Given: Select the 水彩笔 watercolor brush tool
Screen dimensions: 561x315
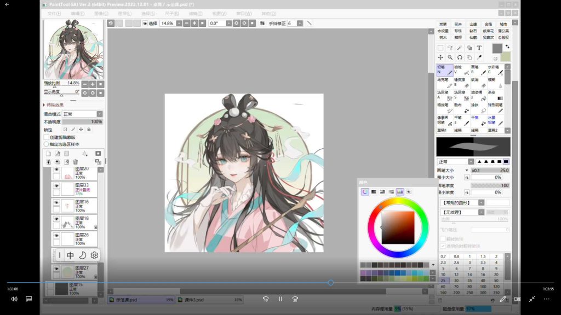Looking at the screenshot, I should click(x=495, y=69).
